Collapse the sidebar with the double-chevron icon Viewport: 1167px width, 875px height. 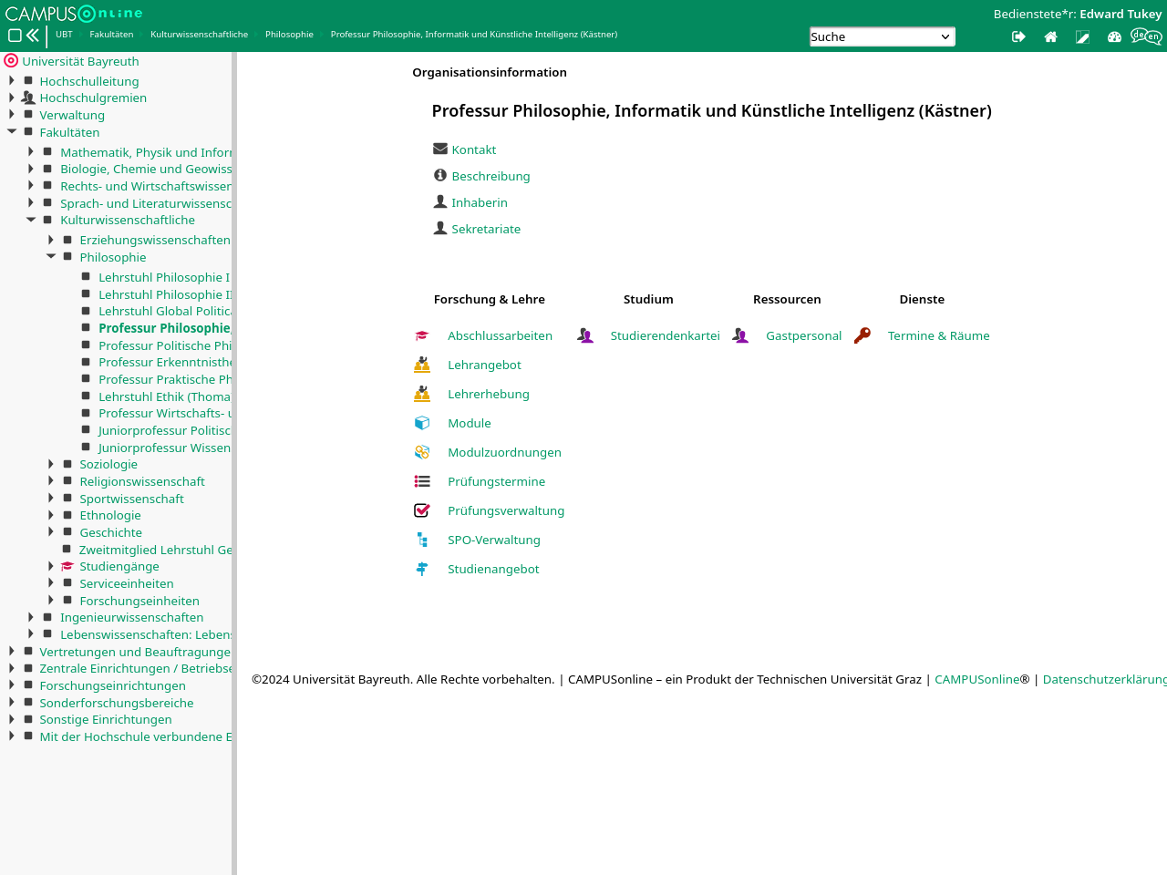(33, 36)
